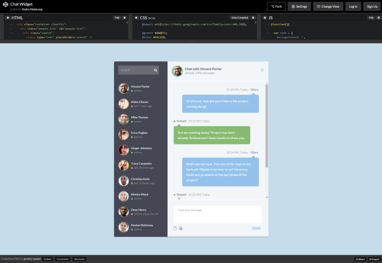Image resolution: width=382 pixels, height=263 pixels.
Task: Close the CSS editor panel
Action: coord(253,18)
